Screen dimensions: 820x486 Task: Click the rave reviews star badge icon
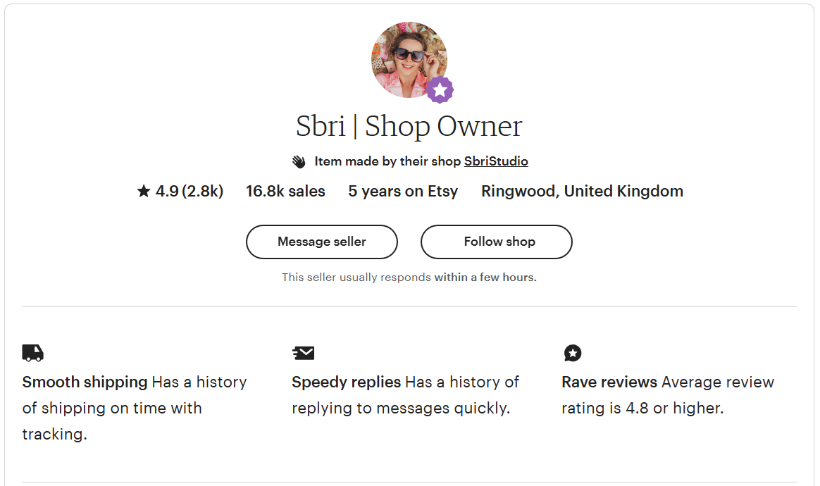point(573,353)
